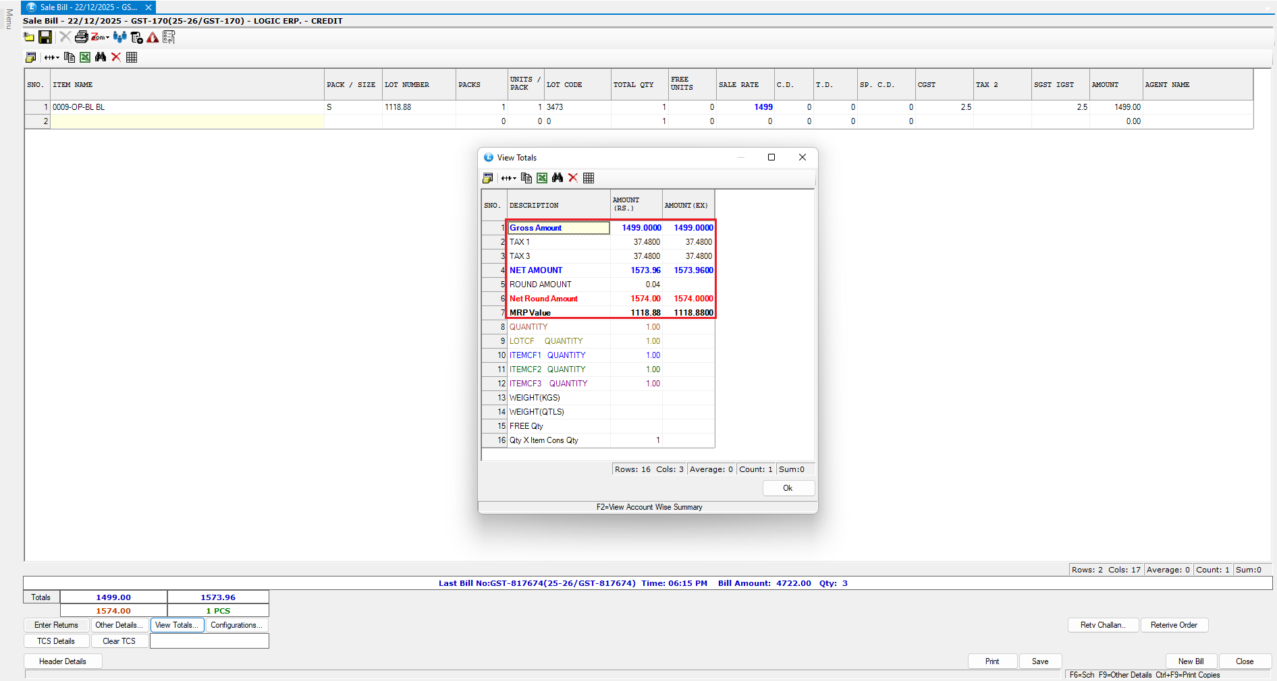
Task: Export View Totals grid using Excel icon
Action: click(542, 178)
